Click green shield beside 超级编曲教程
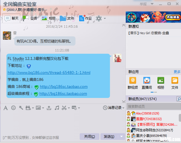 pyautogui.click(x=36, y=94)
